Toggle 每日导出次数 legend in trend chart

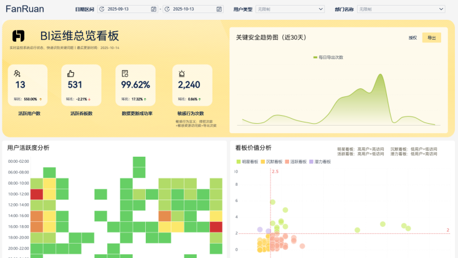coord(328,57)
